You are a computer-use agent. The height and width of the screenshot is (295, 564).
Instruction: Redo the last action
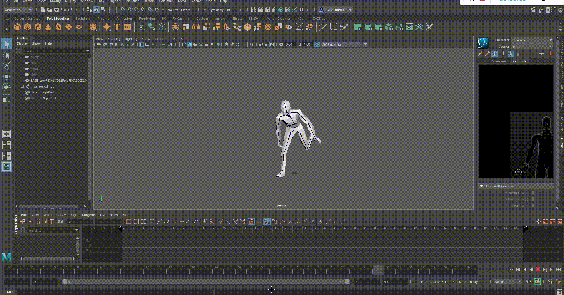point(70,10)
